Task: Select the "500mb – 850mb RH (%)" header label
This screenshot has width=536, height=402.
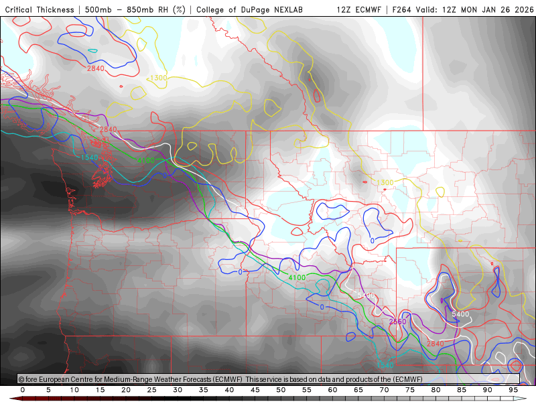Action: pos(135,9)
